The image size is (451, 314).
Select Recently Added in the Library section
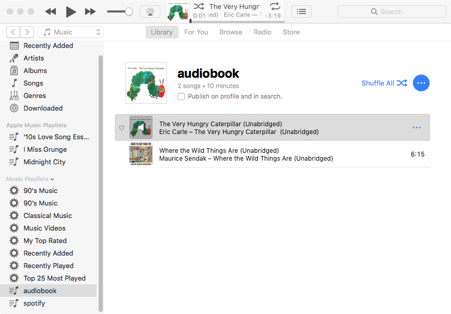pos(49,46)
